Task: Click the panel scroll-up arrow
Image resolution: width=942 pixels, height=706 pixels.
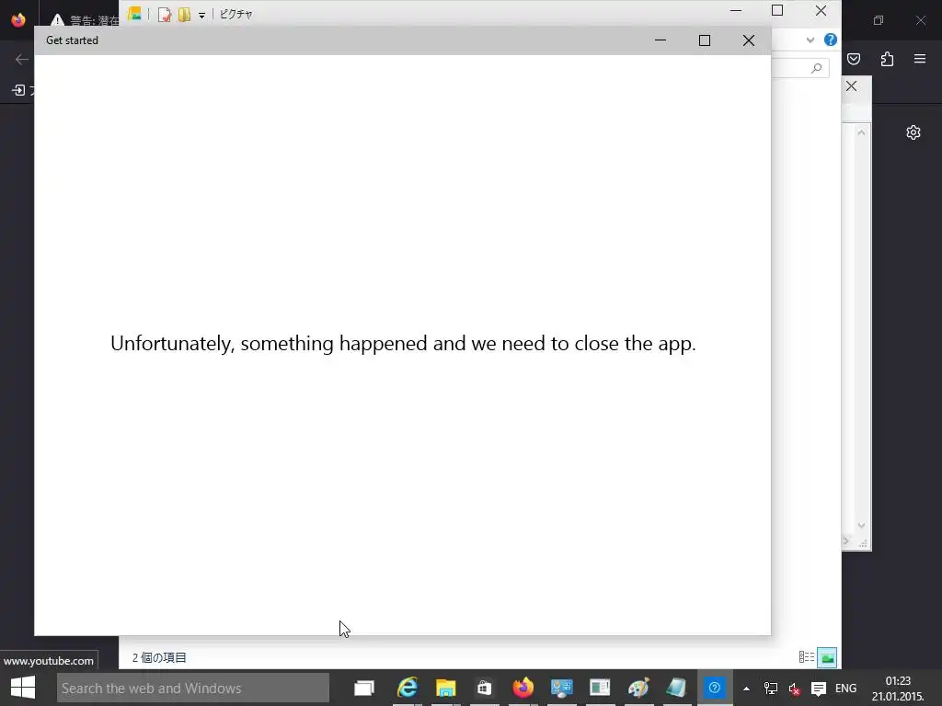Action: pyautogui.click(x=861, y=132)
